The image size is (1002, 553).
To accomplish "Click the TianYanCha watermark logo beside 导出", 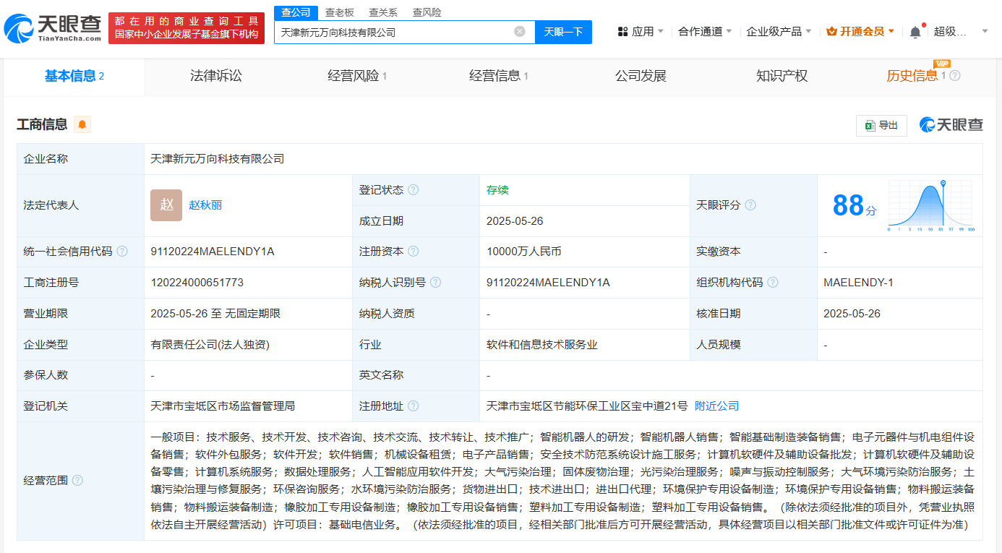I will click(951, 125).
